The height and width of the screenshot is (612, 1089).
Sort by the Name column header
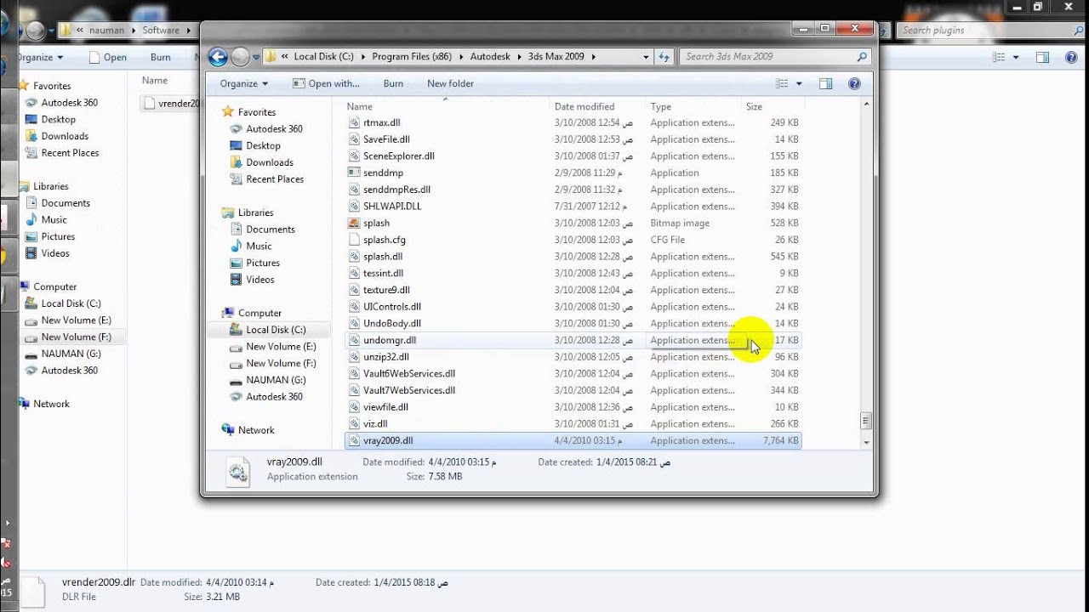pos(359,106)
